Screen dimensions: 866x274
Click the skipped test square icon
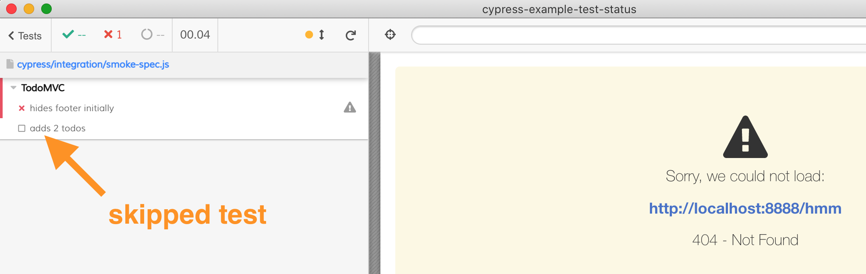pyautogui.click(x=21, y=128)
